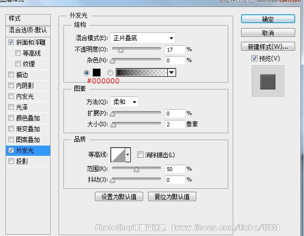Select the 内发光 style row

pyautogui.click(x=28, y=96)
